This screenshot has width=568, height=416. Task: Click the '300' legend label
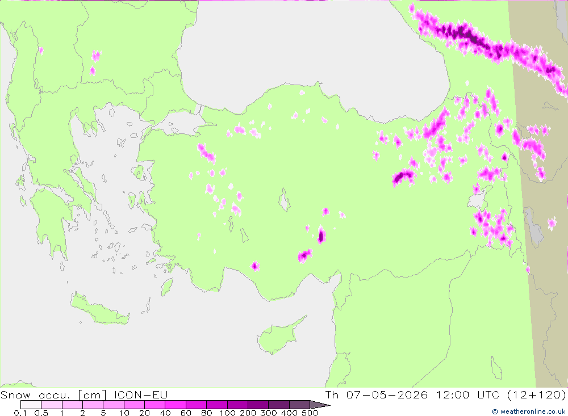(x=269, y=413)
